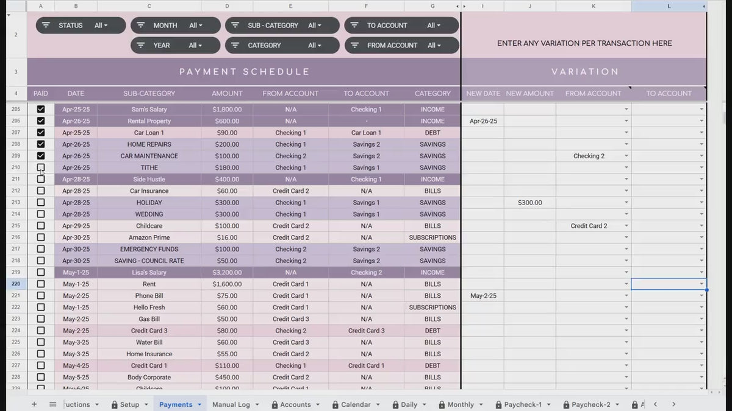Check PAID box for Car Insurance
The height and width of the screenshot is (411, 732).
[41, 191]
